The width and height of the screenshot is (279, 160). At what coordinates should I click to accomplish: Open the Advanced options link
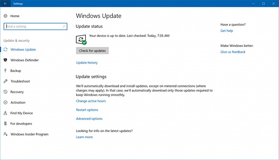[x=89, y=119]
